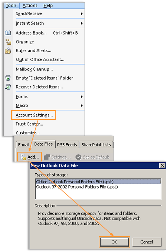Switch to the RSS Feeds tab
167x252 pixels.
(67, 145)
